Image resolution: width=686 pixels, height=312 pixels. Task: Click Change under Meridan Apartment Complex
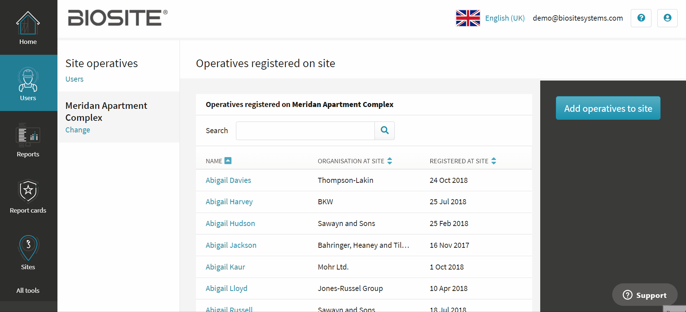[x=77, y=130]
